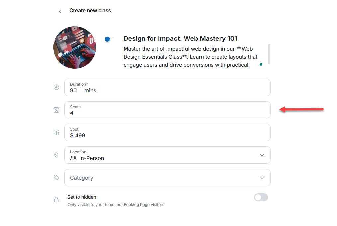Viewport: 337px width, 226px height.
Task: Click the class description text area
Action: 190,57
